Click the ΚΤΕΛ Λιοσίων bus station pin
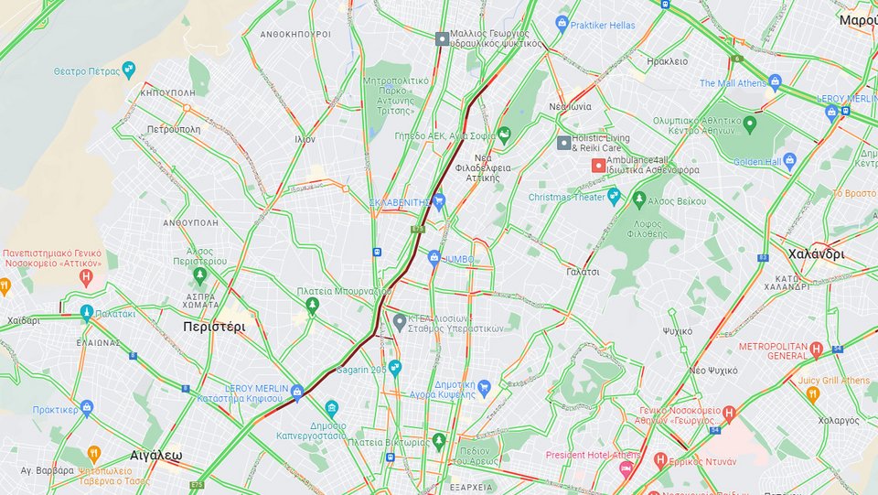 [400, 322]
